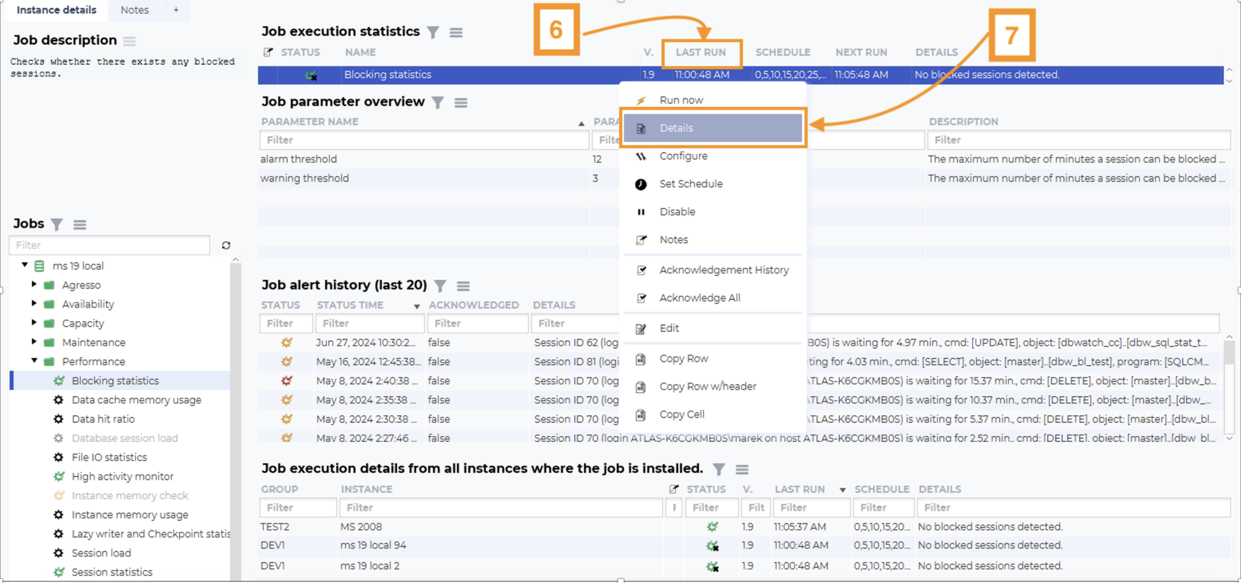Click Acknowledge All in the context menu

coord(699,297)
